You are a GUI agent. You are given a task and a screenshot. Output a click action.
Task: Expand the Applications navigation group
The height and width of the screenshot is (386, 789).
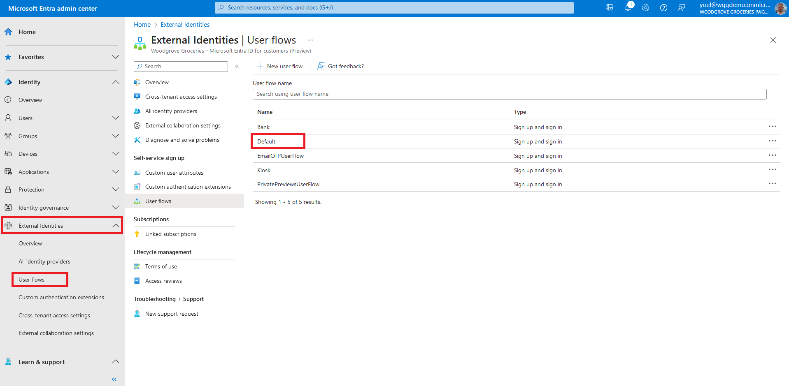click(x=116, y=172)
